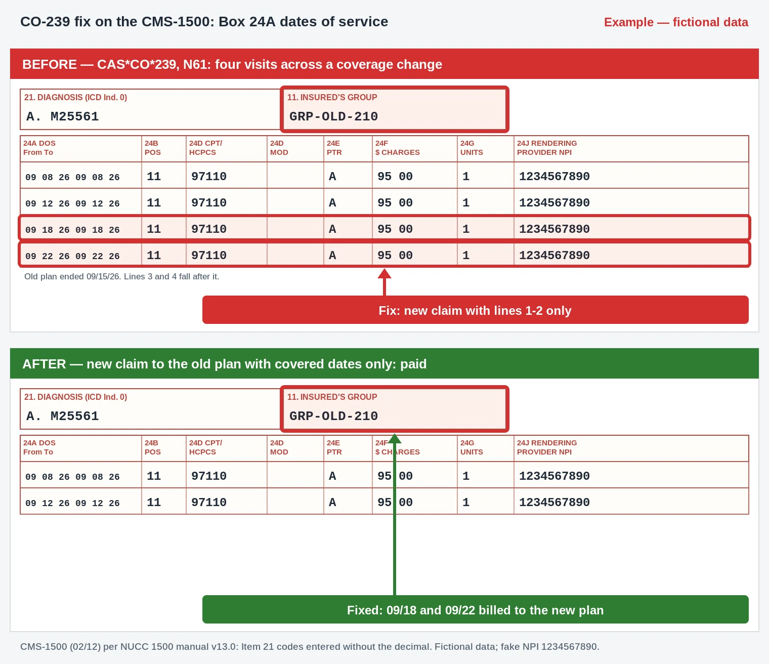Click POS 11 on the 09 22 26 line
Screen dimensions: 769x664
tap(154, 255)
